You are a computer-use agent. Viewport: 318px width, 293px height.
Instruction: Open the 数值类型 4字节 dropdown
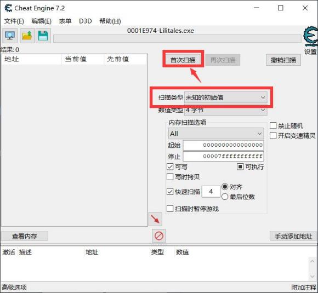226,111
